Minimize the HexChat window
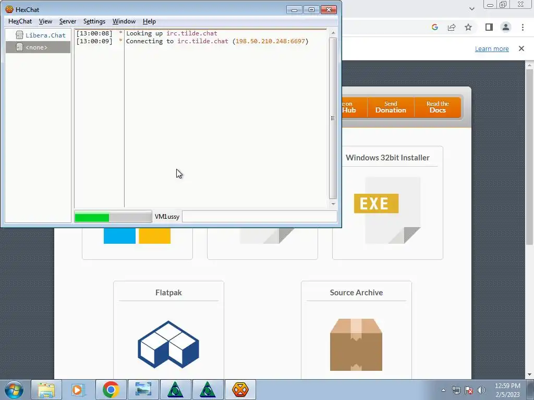 pyautogui.click(x=294, y=9)
